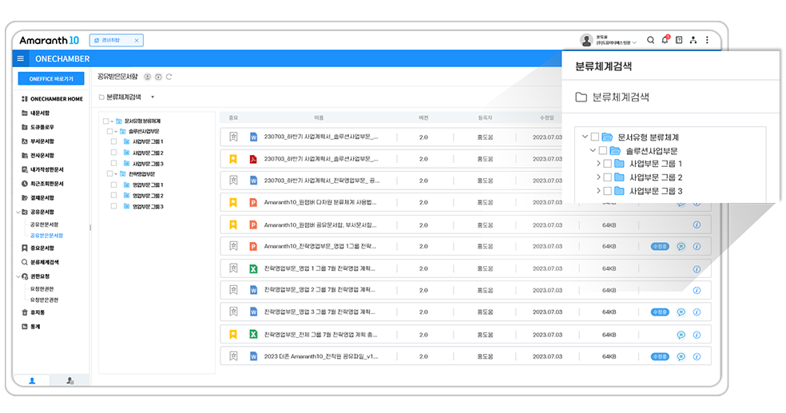The height and width of the screenshot is (413, 786).
Task: Click the three-dot more options icon
Action: 706,40
